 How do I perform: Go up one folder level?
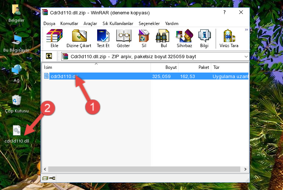click(x=49, y=56)
